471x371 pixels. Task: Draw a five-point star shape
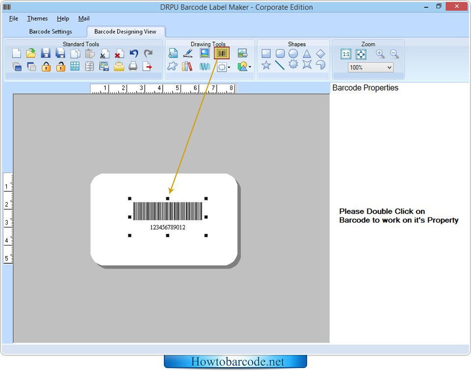[266, 65]
